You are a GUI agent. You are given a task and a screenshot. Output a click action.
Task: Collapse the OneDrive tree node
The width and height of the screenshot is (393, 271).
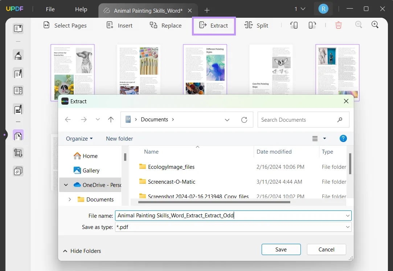tap(66, 185)
